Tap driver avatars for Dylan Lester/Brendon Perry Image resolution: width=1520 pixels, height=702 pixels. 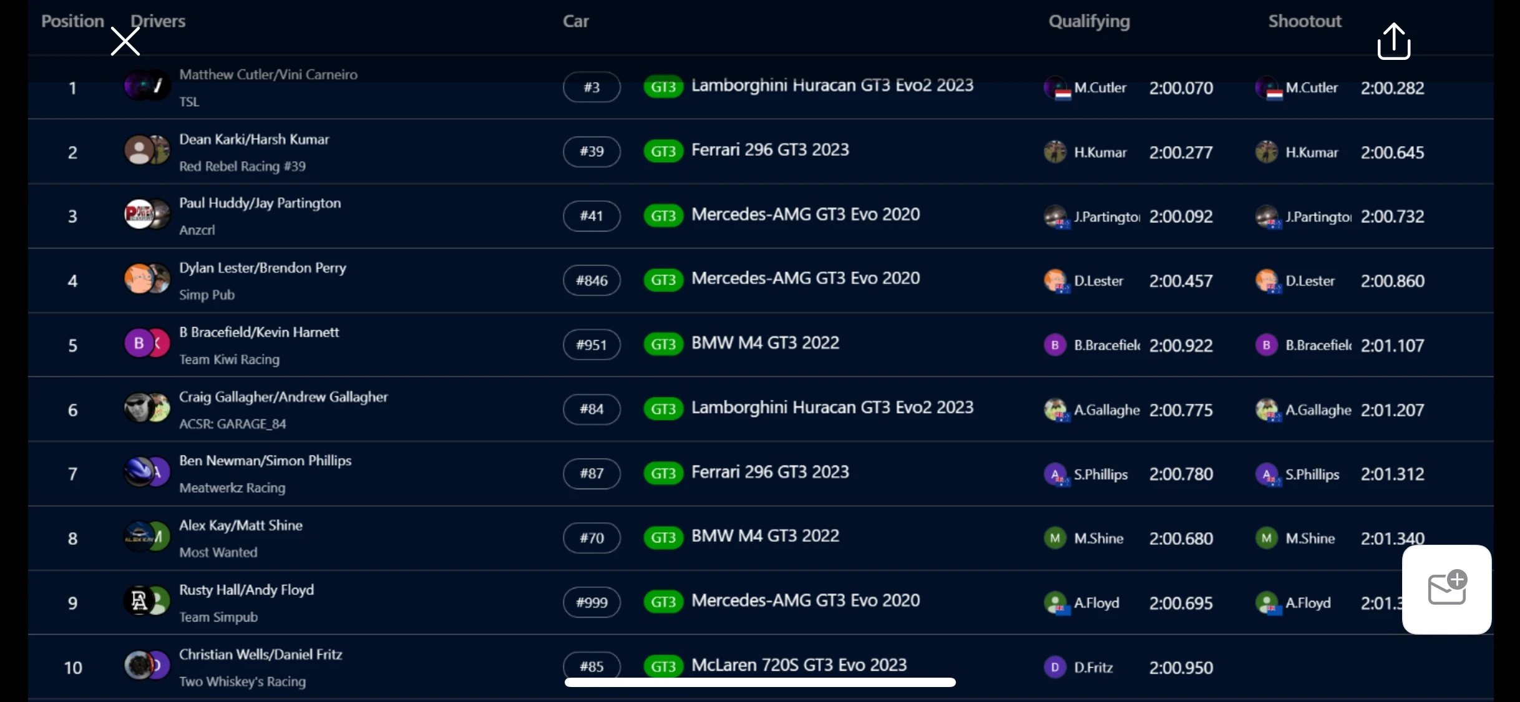pyautogui.click(x=147, y=279)
